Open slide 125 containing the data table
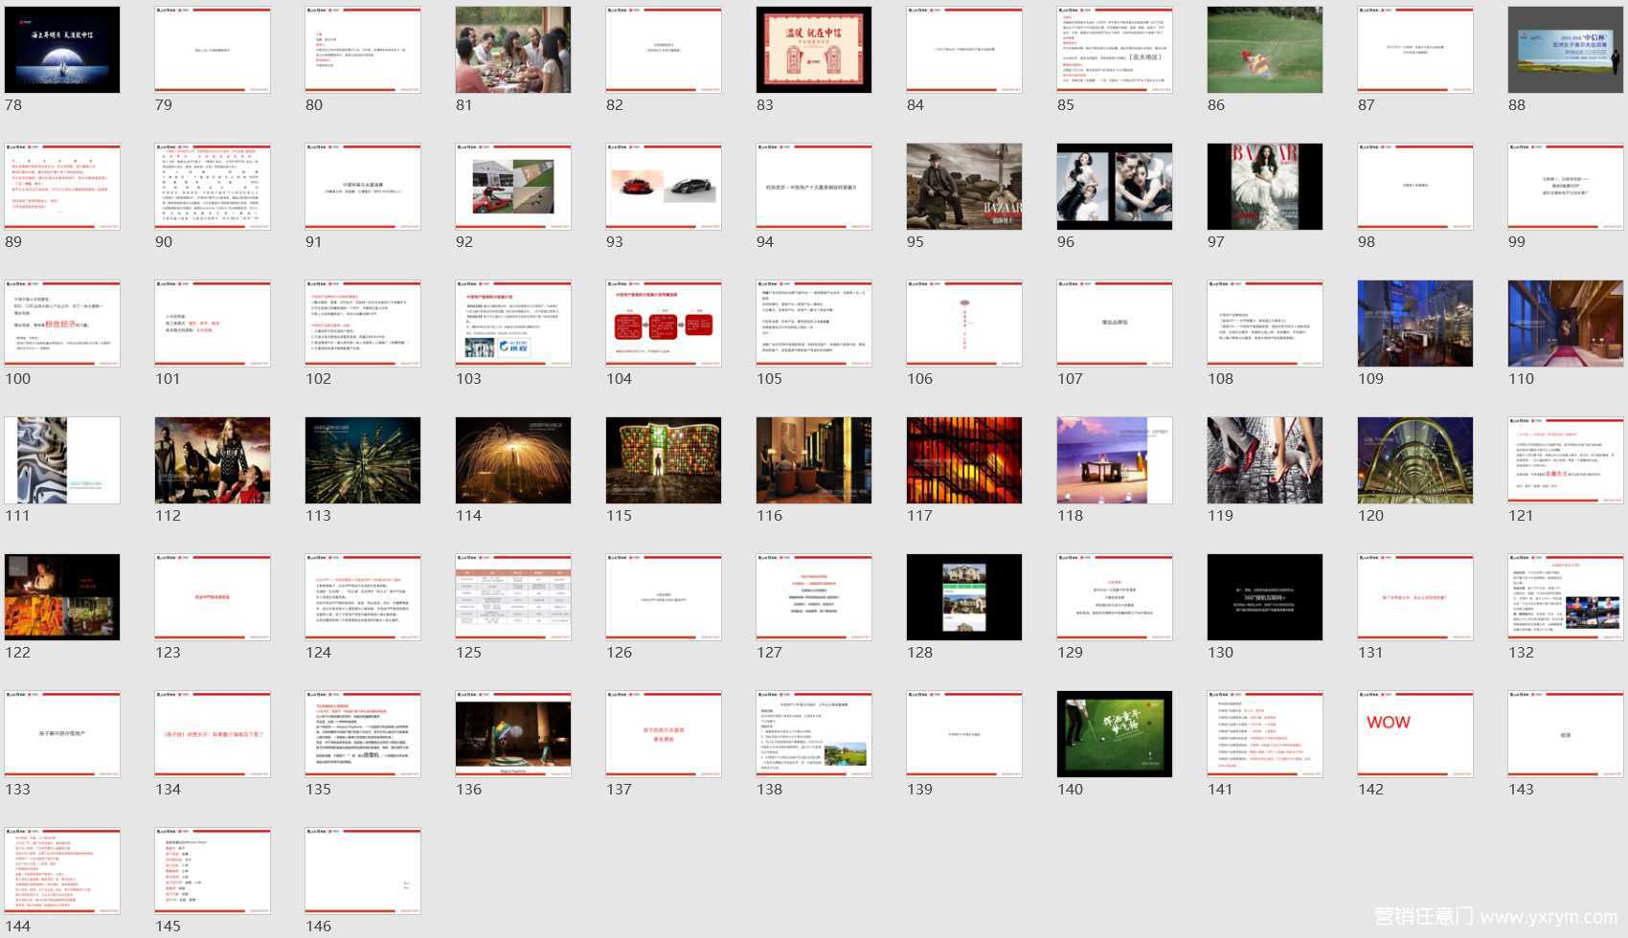 click(x=513, y=597)
